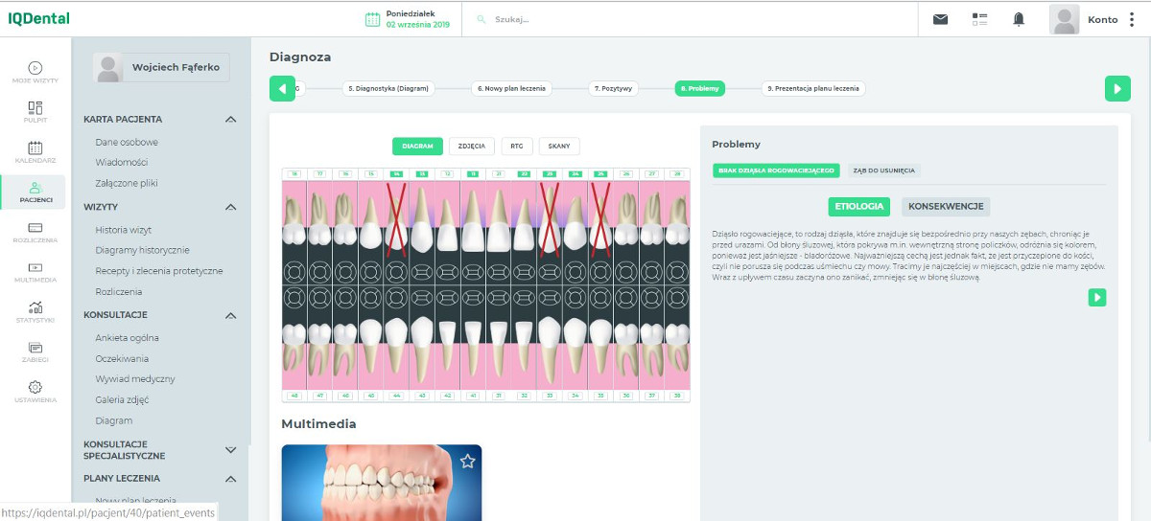This screenshot has height=521, width=1151.
Task: Click the calendar date icon in header
Action: tap(372, 19)
